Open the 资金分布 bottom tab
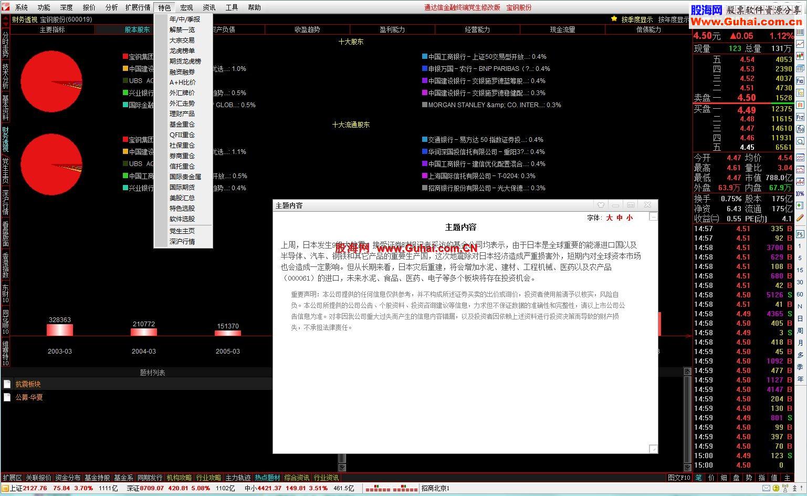Screen dimensions: 807x496 click(x=68, y=478)
